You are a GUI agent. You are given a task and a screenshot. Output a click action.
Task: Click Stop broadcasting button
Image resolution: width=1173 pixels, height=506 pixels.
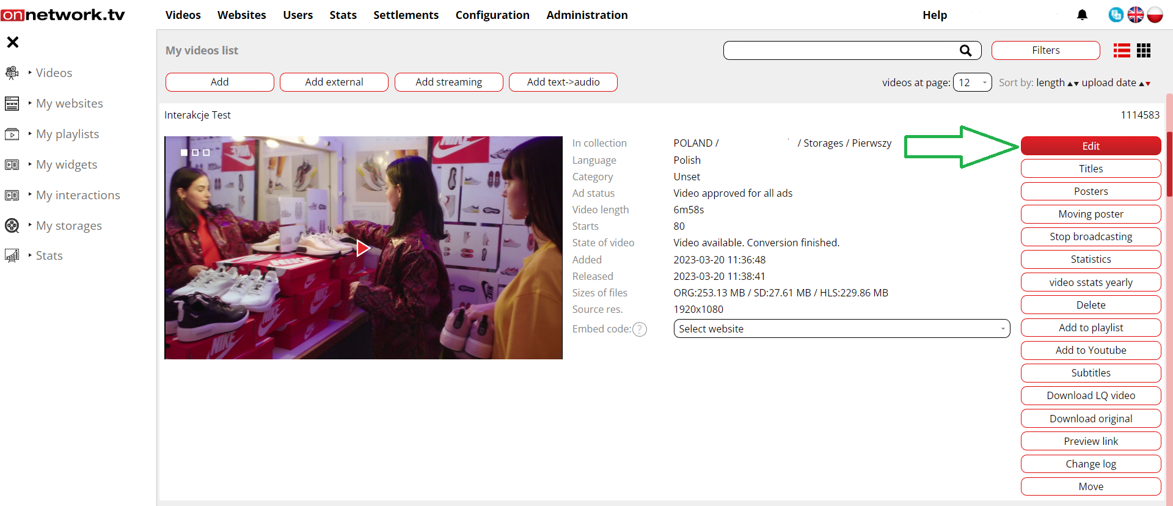pyautogui.click(x=1091, y=237)
